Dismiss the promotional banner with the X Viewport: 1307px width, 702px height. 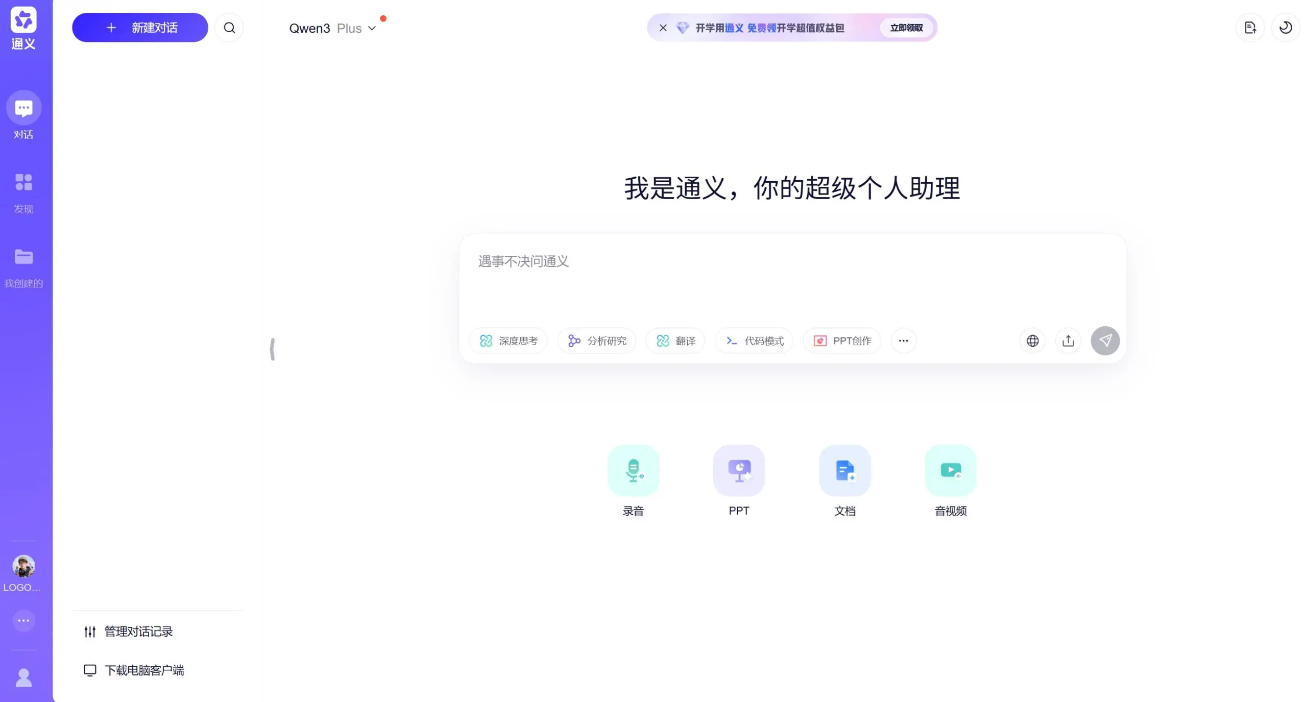point(663,28)
